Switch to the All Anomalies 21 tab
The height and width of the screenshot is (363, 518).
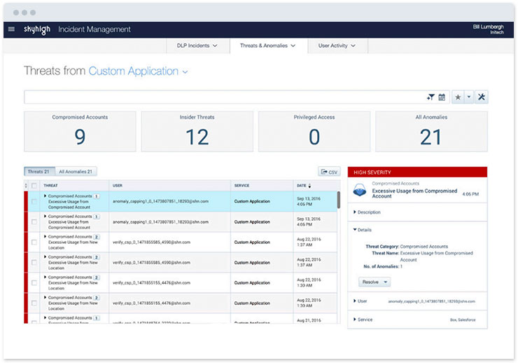[76, 172]
